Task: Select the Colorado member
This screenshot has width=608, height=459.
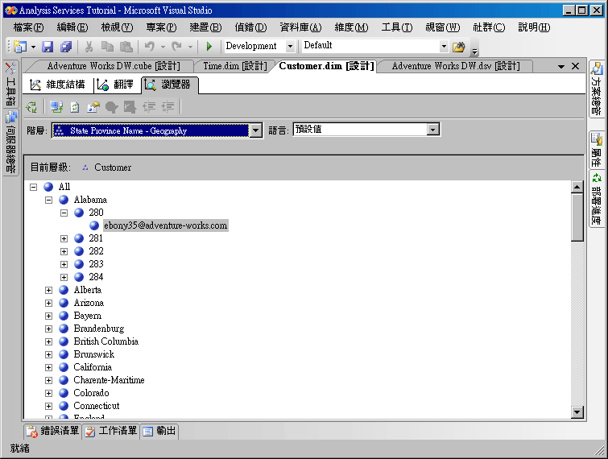Action: click(x=92, y=393)
